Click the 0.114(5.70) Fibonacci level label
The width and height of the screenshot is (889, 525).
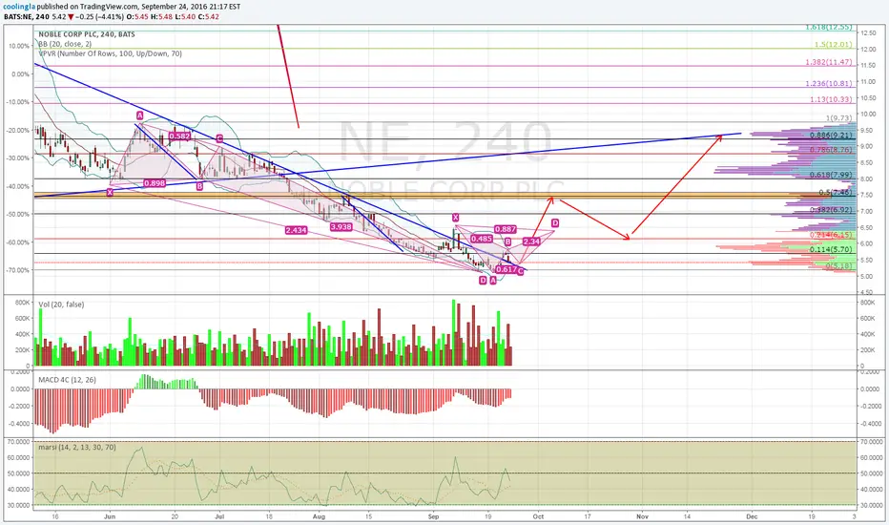tap(831, 249)
